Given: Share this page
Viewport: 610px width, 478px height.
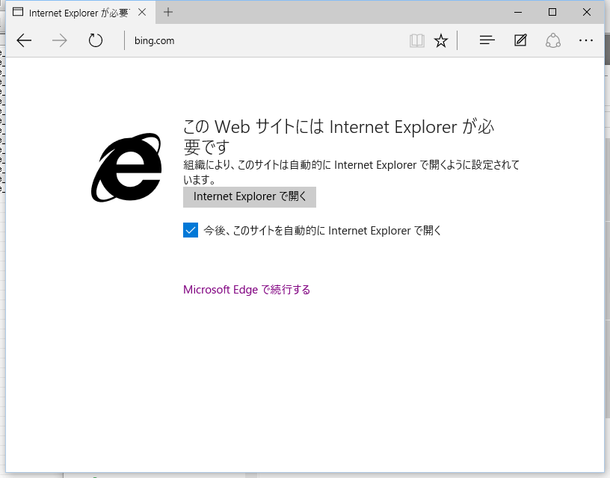Looking at the screenshot, I should pyautogui.click(x=553, y=40).
